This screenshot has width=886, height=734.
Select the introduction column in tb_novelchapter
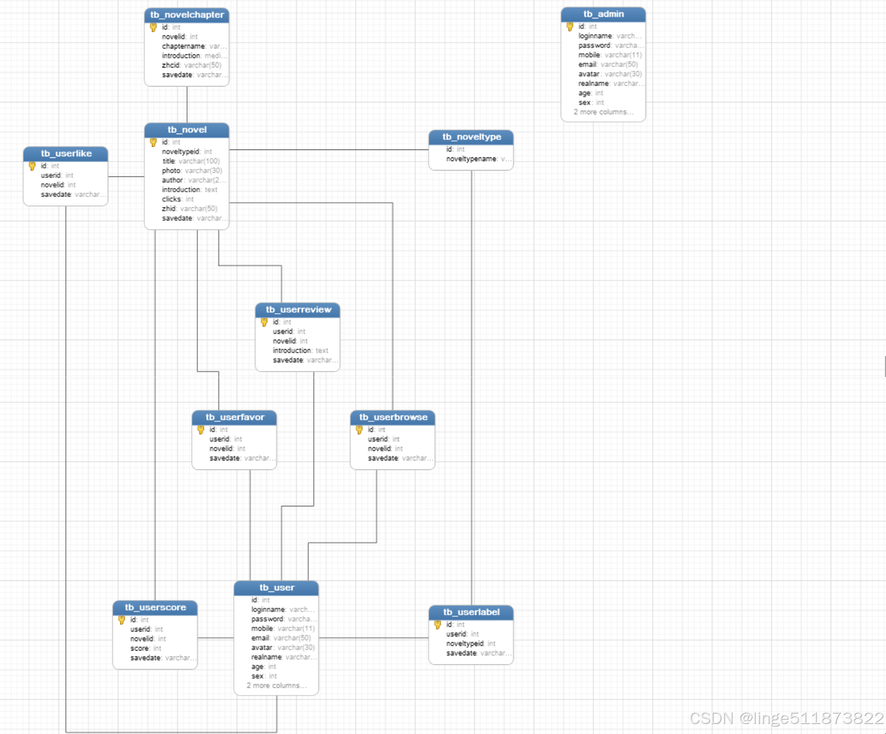click(194, 56)
